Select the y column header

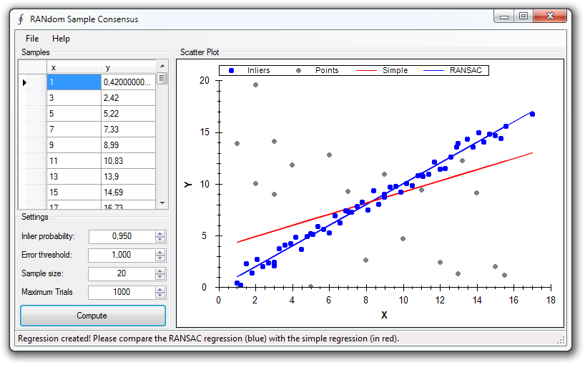click(127, 67)
